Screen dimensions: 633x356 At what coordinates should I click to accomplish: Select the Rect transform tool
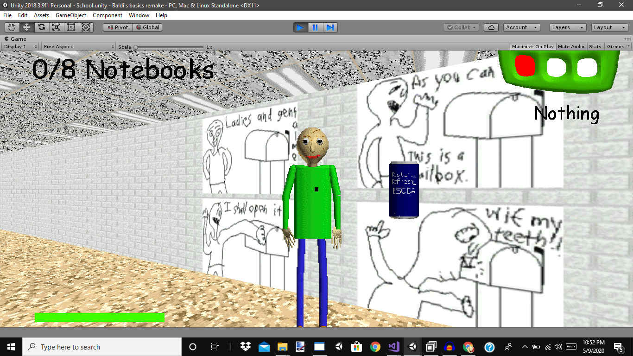click(71, 27)
